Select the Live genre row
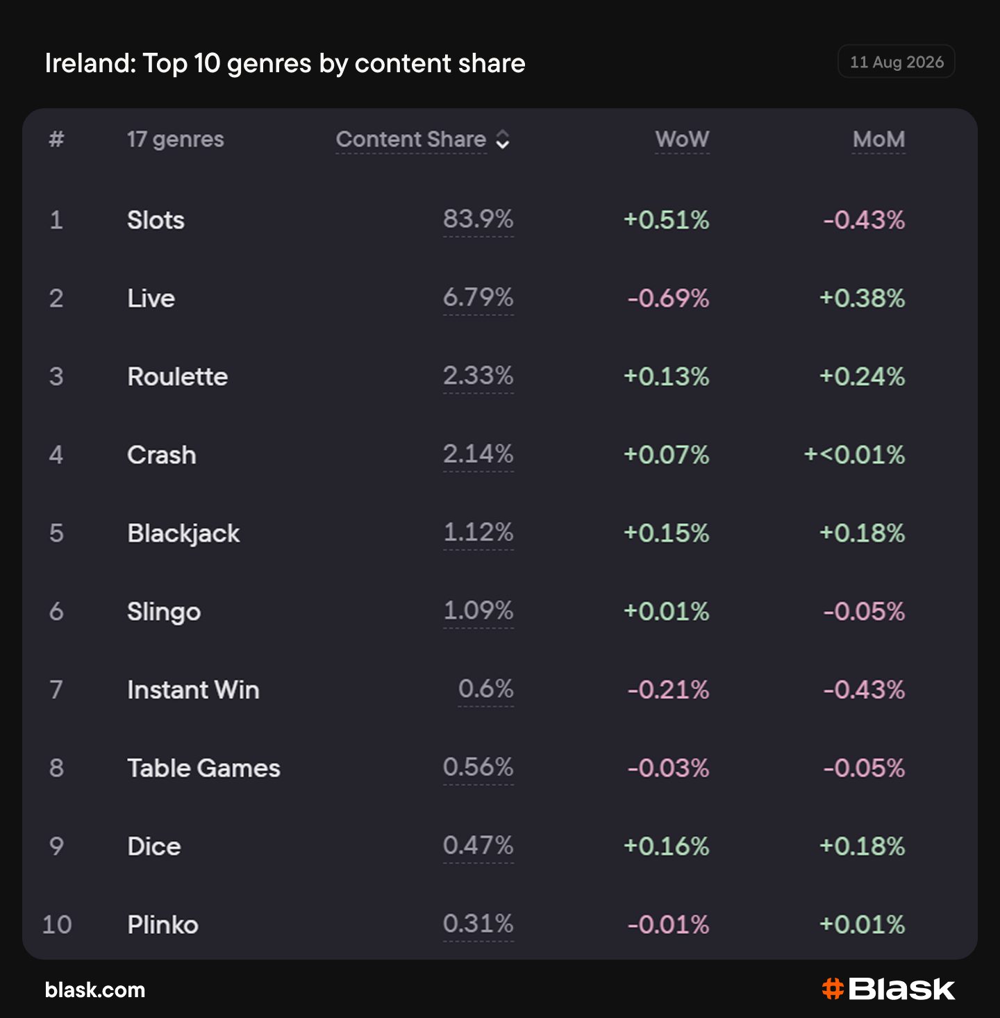The width and height of the screenshot is (1000, 1018). pos(500,298)
